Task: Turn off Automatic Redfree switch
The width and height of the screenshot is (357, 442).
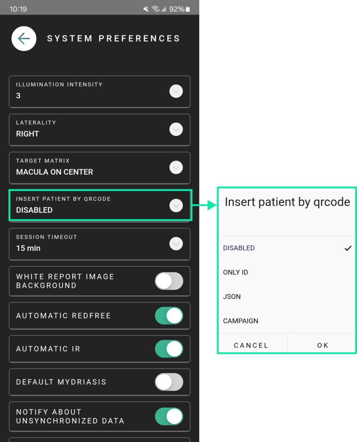Action: pyautogui.click(x=169, y=316)
